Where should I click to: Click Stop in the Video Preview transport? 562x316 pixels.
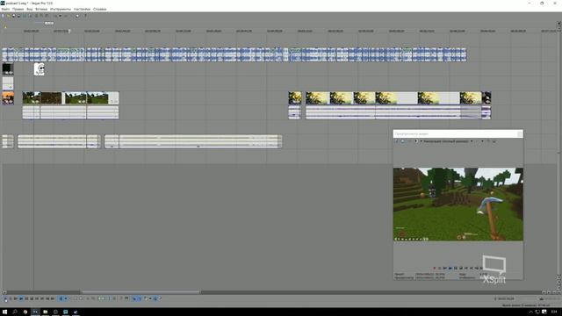[x=460, y=268]
